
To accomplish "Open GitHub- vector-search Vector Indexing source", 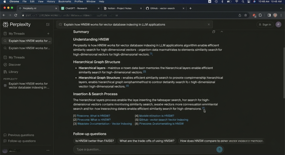I will pyautogui.click(x=163, y=120).
